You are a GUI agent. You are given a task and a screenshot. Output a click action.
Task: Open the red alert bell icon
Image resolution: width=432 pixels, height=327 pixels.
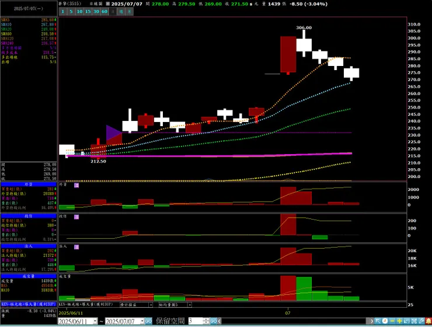[x=428, y=321]
